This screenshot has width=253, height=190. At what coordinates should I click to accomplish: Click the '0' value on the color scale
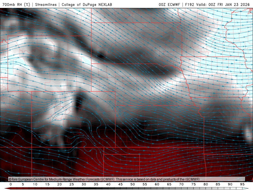click(11, 184)
